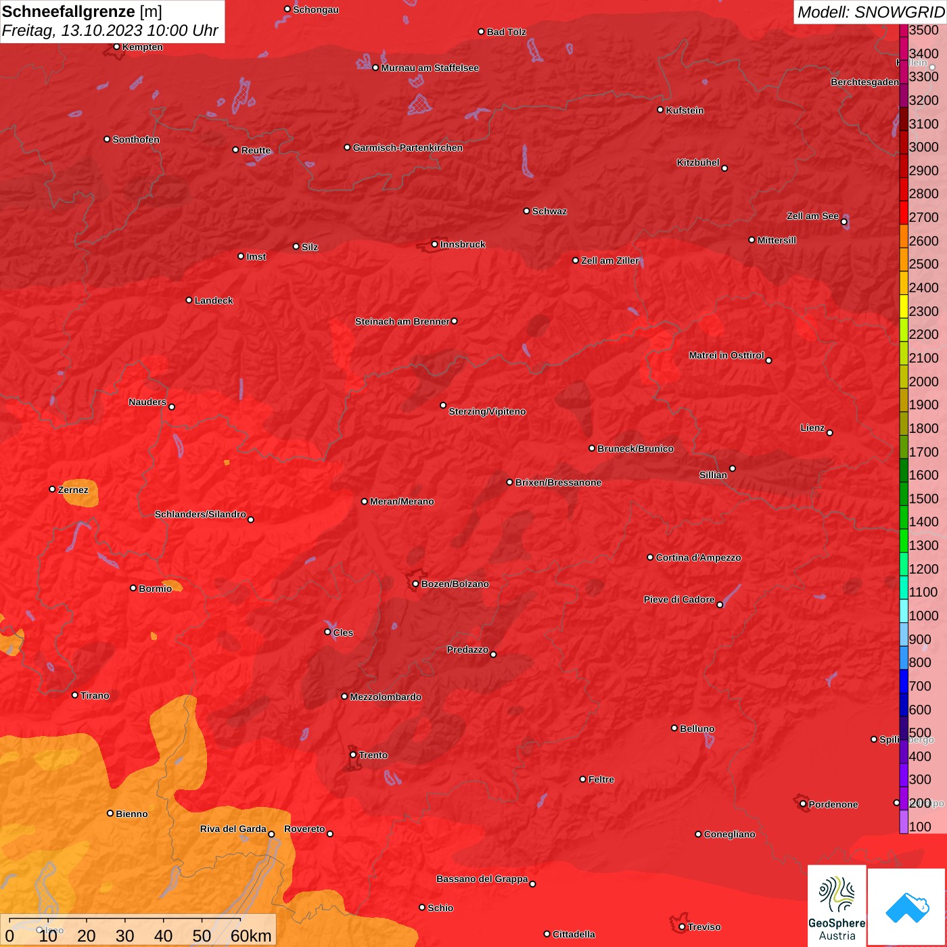947x947 pixels.
Task: Click the Bassano del Grappa label
Action: point(482,879)
